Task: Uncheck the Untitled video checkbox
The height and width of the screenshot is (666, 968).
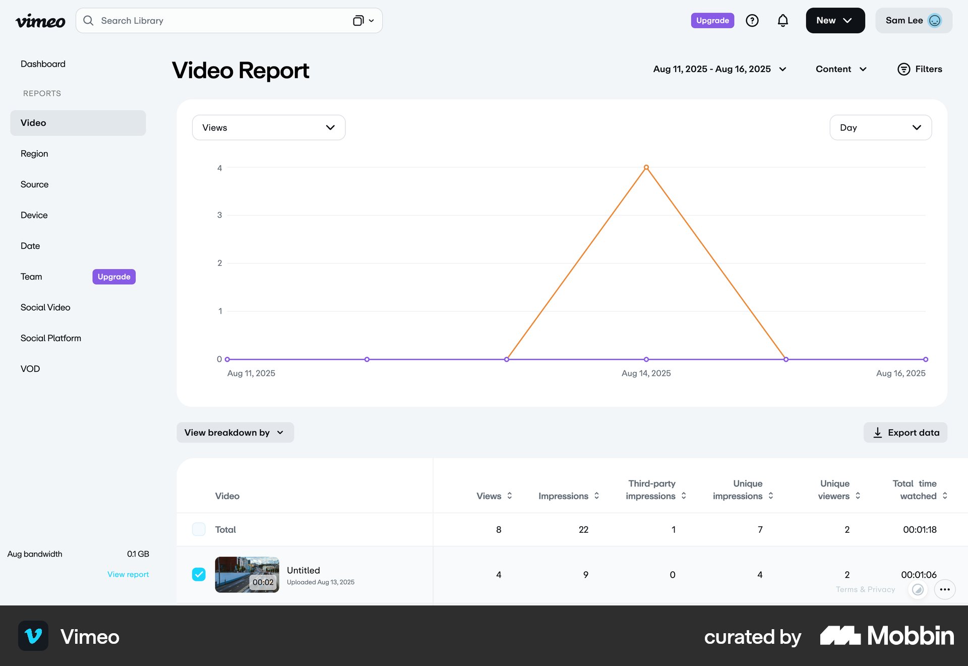Action: point(199,574)
